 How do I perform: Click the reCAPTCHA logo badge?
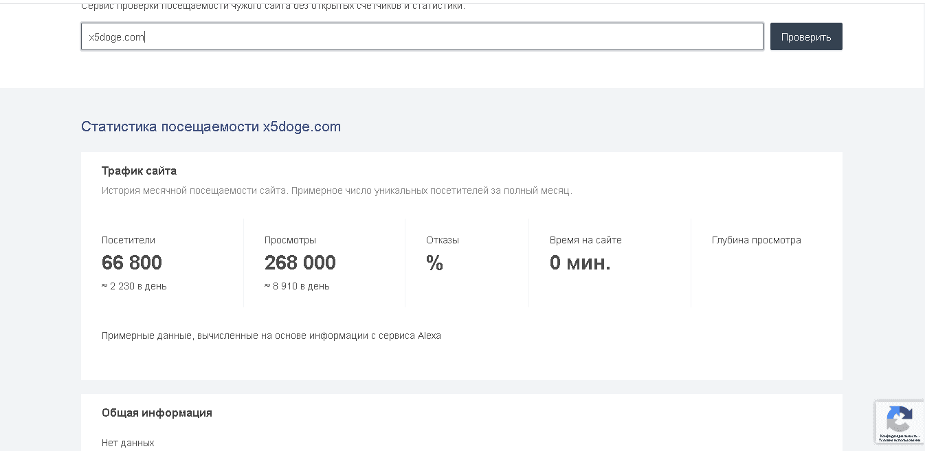click(x=899, y=418)
